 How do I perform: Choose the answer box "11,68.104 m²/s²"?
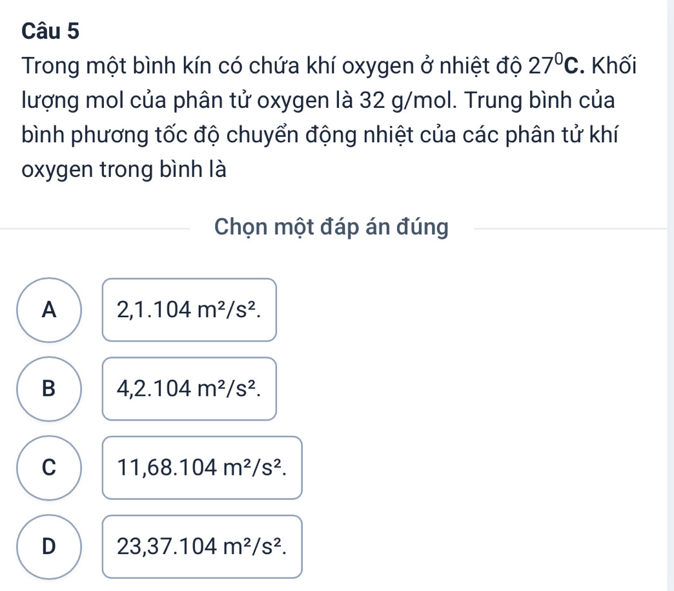click(x=201, y=468)
